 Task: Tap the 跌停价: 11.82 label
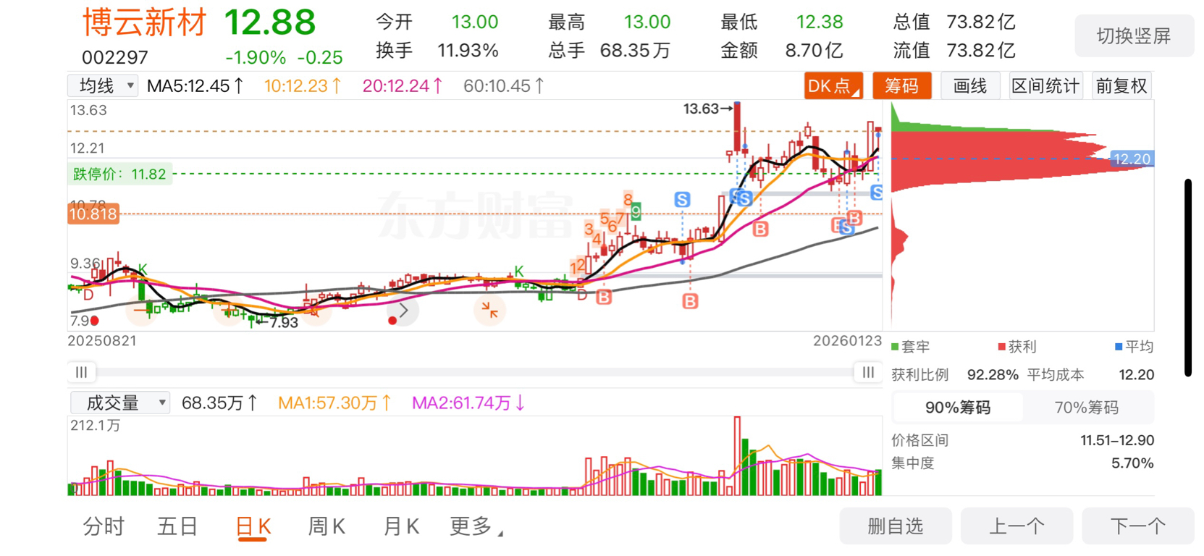119,174
